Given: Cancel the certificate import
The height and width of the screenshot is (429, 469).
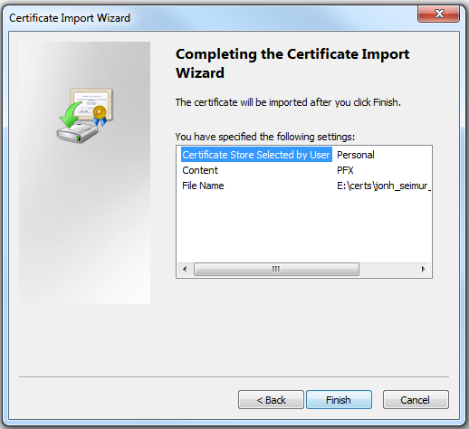Looking at the screenshot, I should pyautogui.click(x=416, y=400).
